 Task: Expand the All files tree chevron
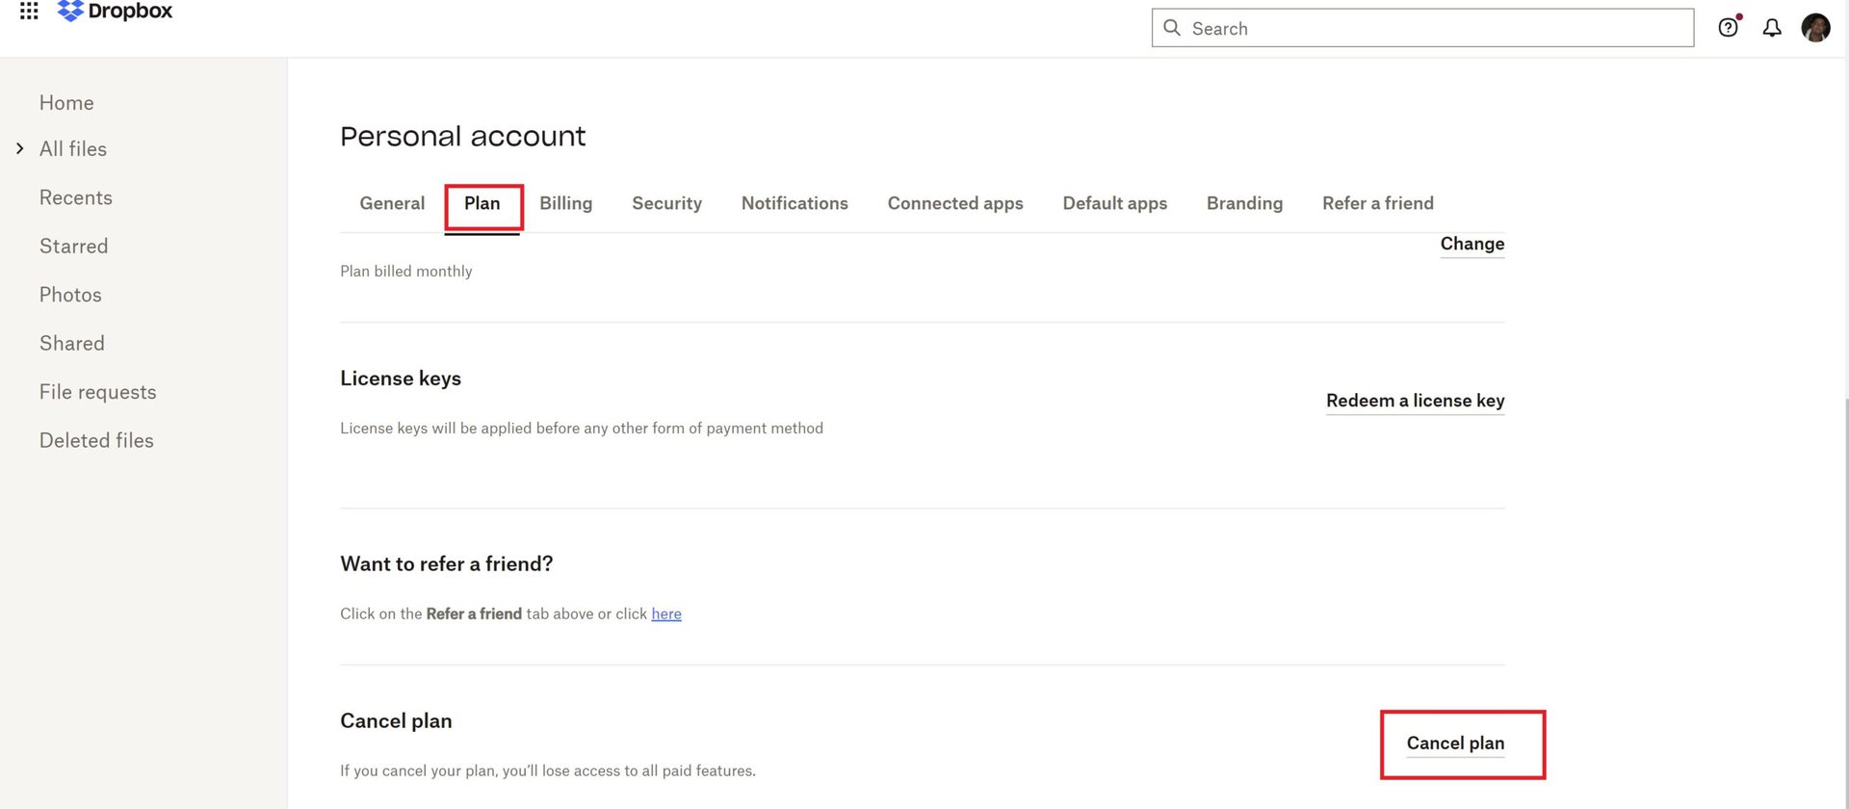pyautogui.click(x=19, y=148)
